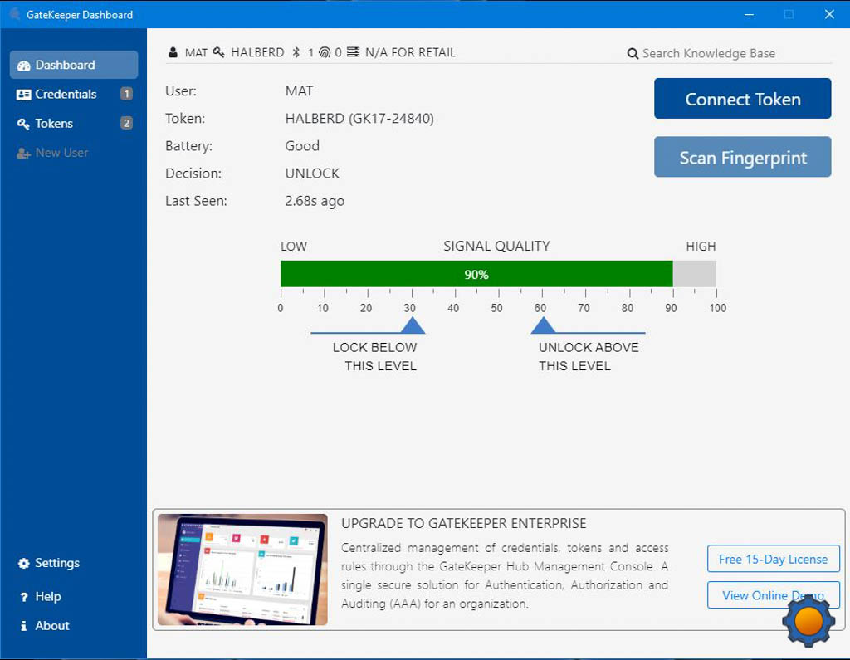The width and height of the screenshot is (850, 660).
Task: Click the fingerprint icon in status bar
Action: coord(325,52)
